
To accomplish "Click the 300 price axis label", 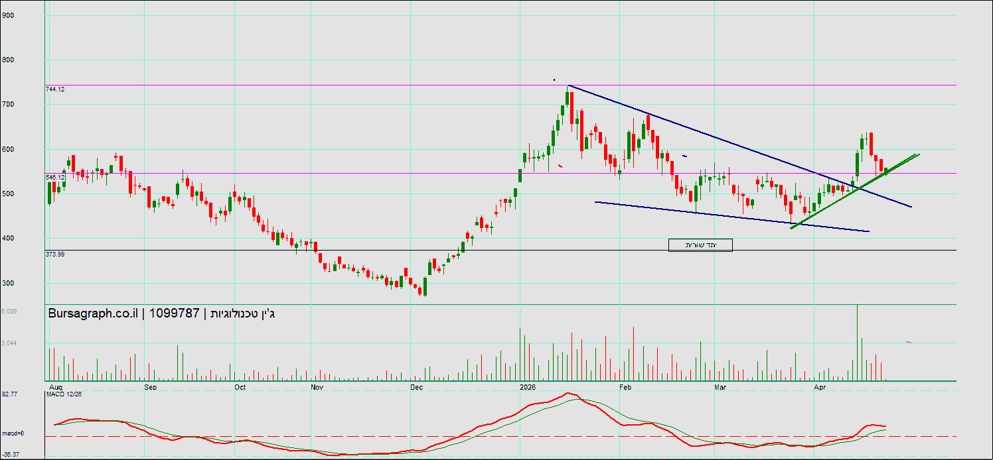I will coord(9,284).
